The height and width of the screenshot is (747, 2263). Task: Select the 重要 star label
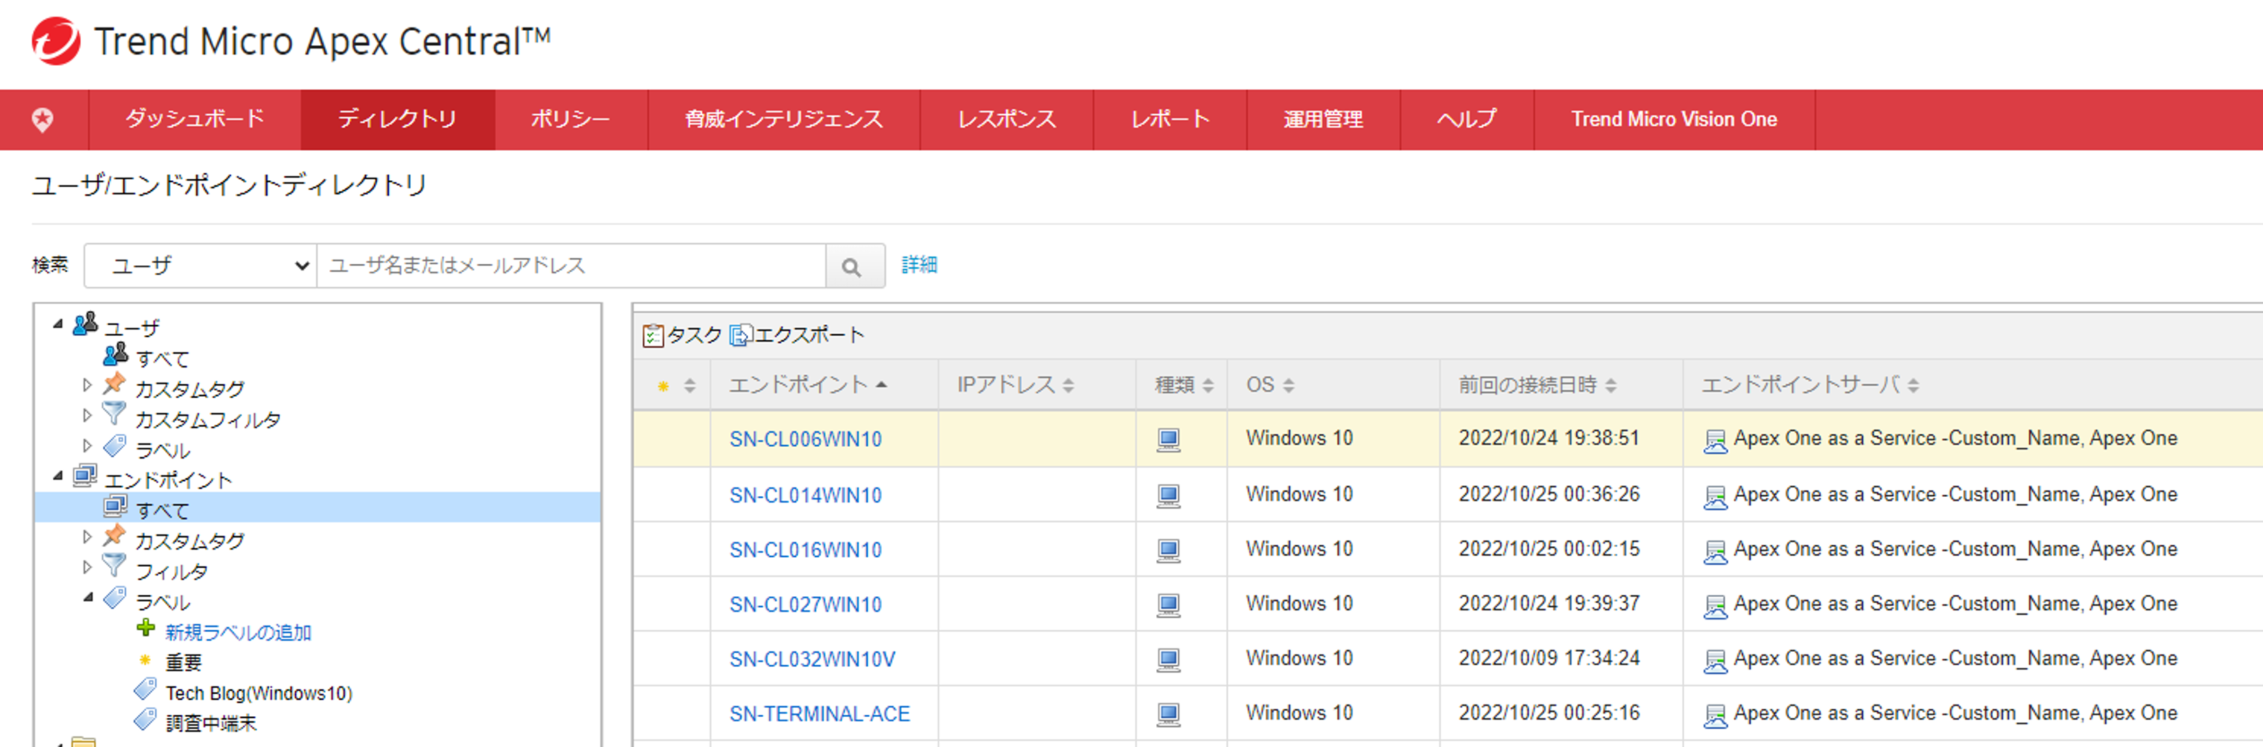(184, 662)
